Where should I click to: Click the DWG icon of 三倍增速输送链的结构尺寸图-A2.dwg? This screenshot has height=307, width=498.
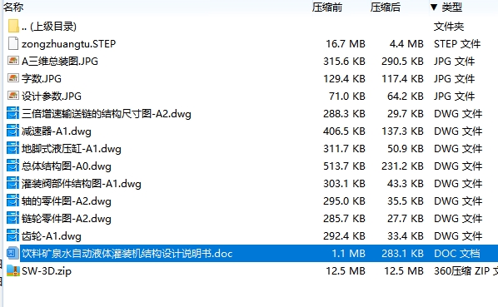coord(12,113)
